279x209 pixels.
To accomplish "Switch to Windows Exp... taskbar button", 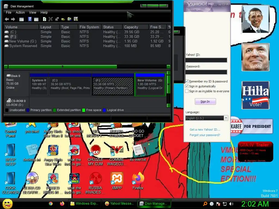I will tap(85, 204).
